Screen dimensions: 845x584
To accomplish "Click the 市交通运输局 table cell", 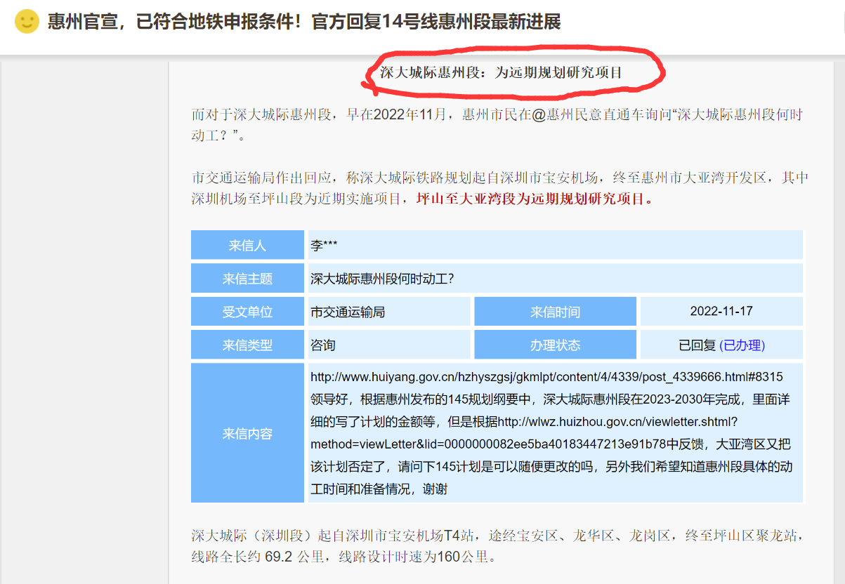I will 389,312.
